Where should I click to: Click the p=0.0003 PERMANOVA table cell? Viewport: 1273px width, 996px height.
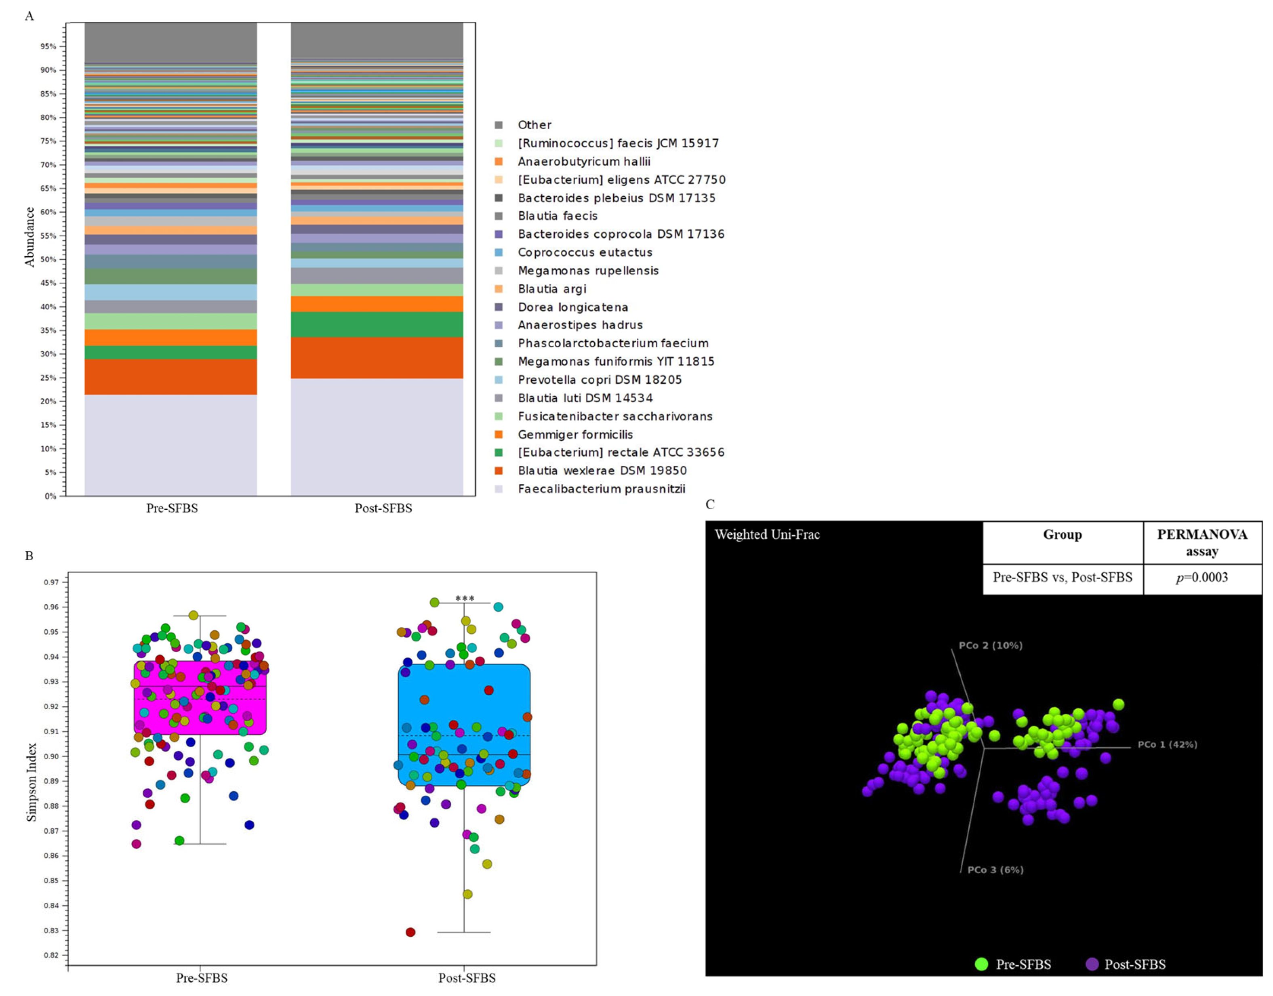pyautogui.click(x=1202, y=577)
